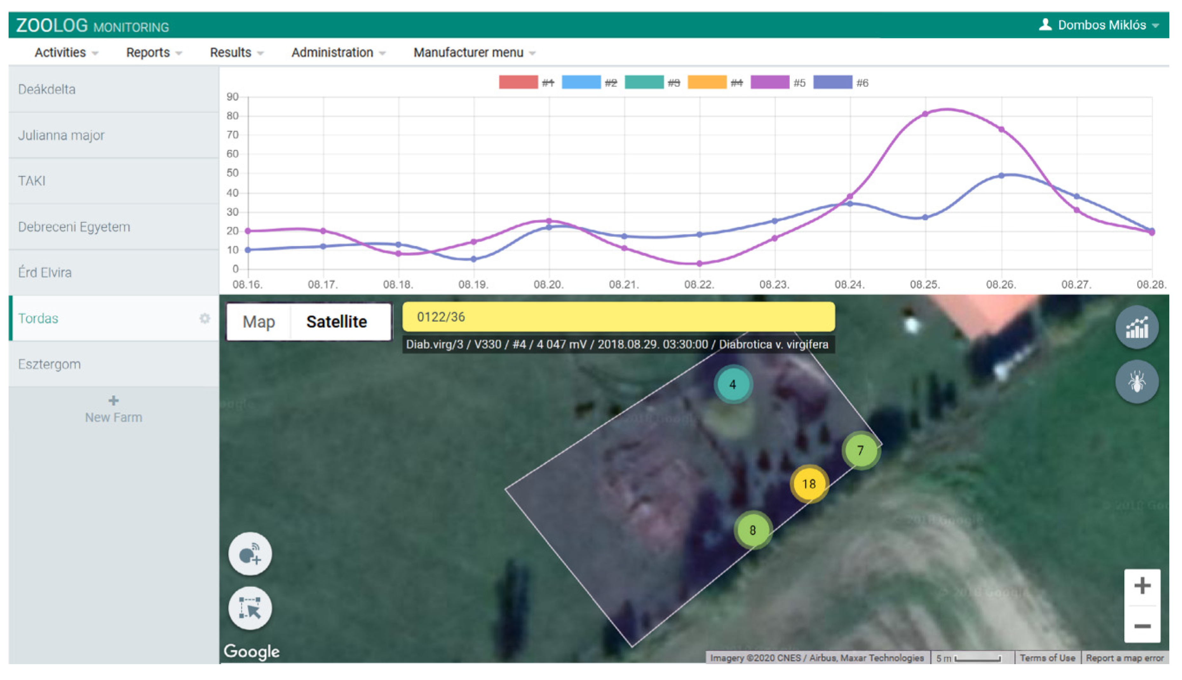Switch the map to Map view
1182x680 pixels.
(259, 322)
